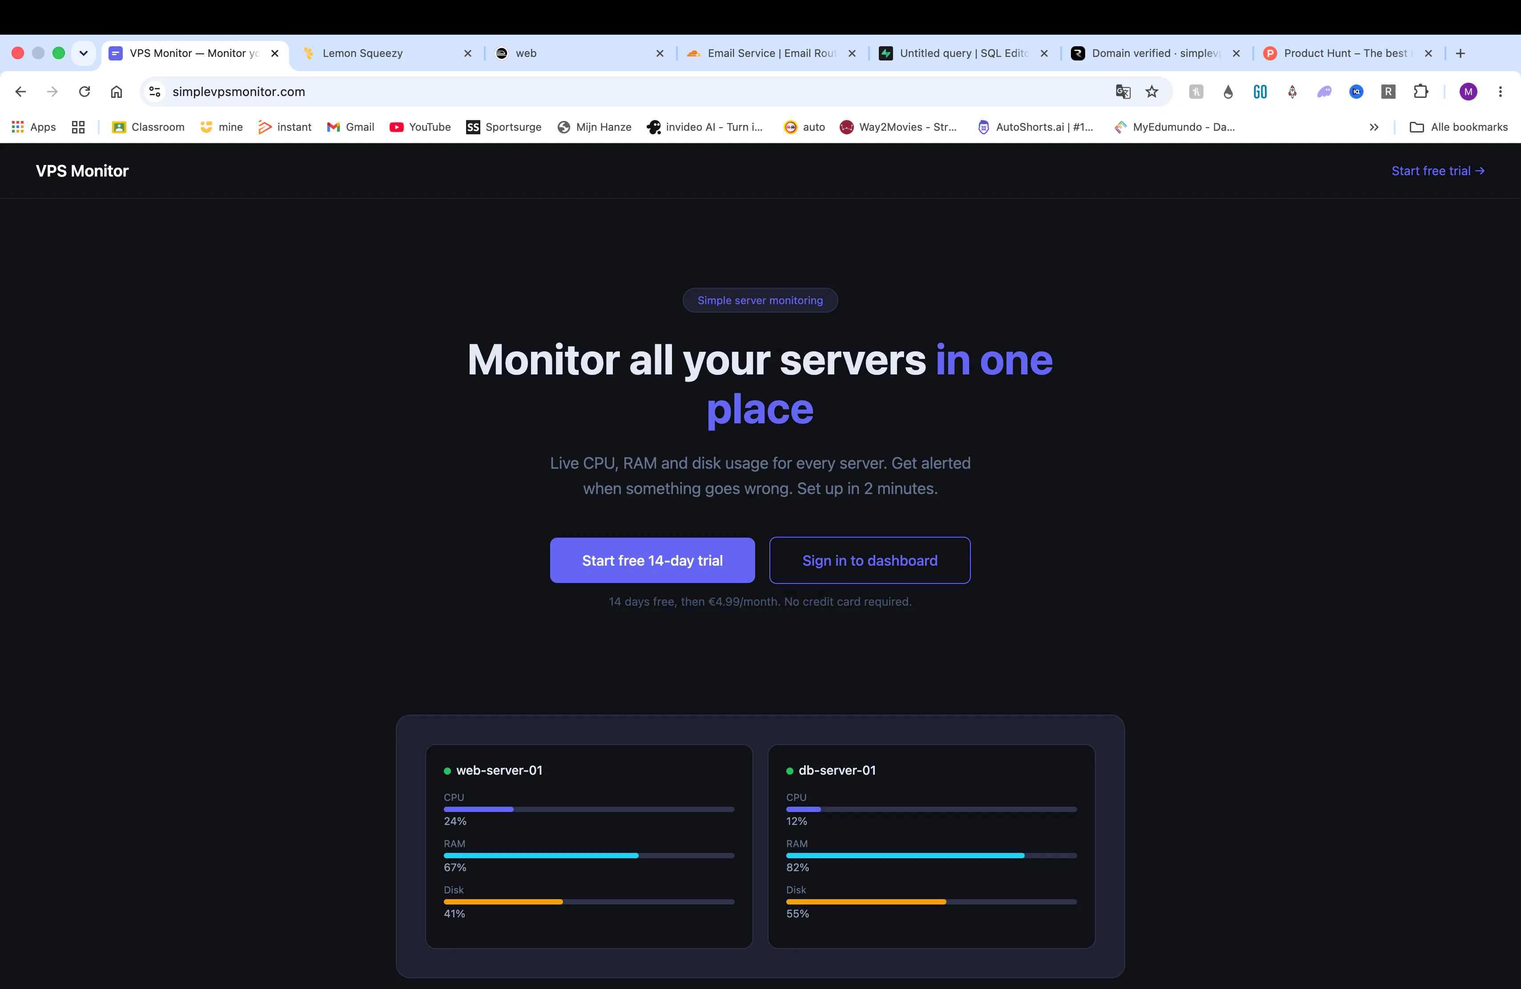This screenshot has height=989, width=1521.
Task: Switch to the Untitled query SQL Editor tab
Action: 964,53
